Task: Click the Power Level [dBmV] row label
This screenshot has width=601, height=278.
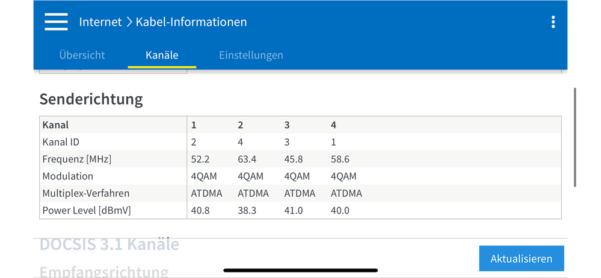Action: (87, 211)
